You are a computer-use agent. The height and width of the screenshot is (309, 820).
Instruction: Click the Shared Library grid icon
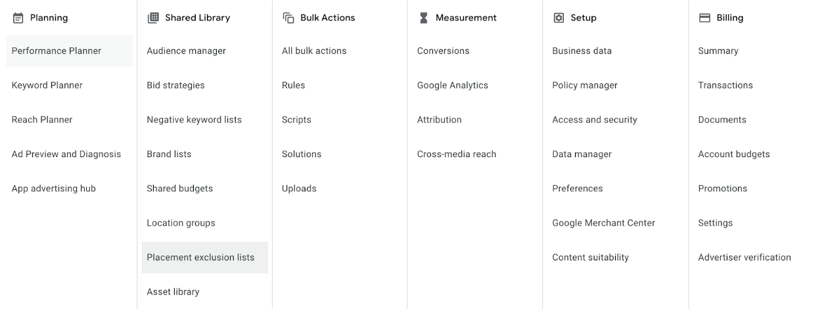pos(153,18)
